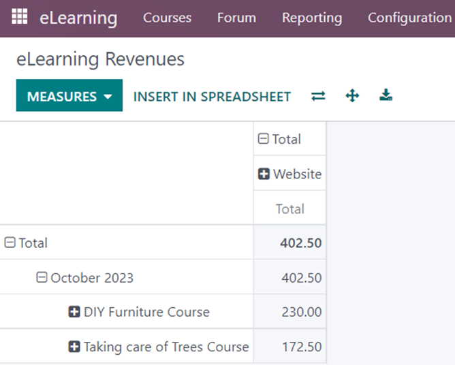The width and height of the screenshot is (455, 365).
Task: Click the 172.50 revenue cell
Action: (301, 347)
